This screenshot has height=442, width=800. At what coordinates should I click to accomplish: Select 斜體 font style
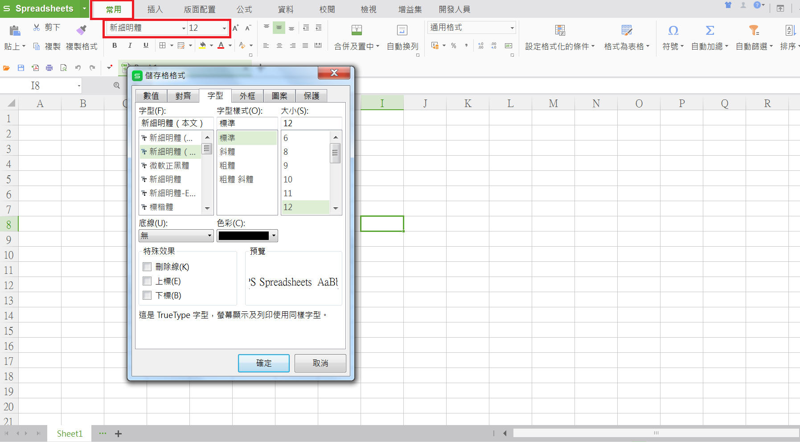(x=247, y=152)
